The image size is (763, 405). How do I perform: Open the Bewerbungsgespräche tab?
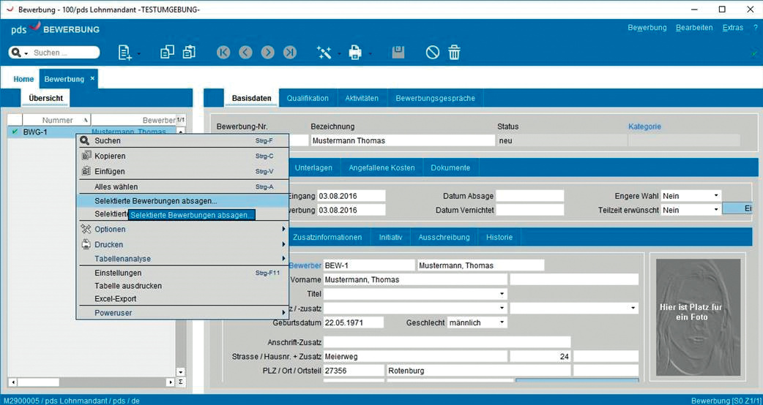(x=435, y=98)
